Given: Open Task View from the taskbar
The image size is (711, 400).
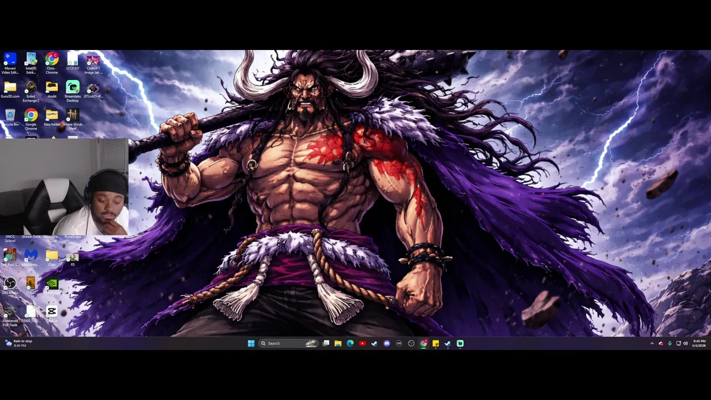Looking at the screenshot, I should pyautogui.click(x=326, y=343).
